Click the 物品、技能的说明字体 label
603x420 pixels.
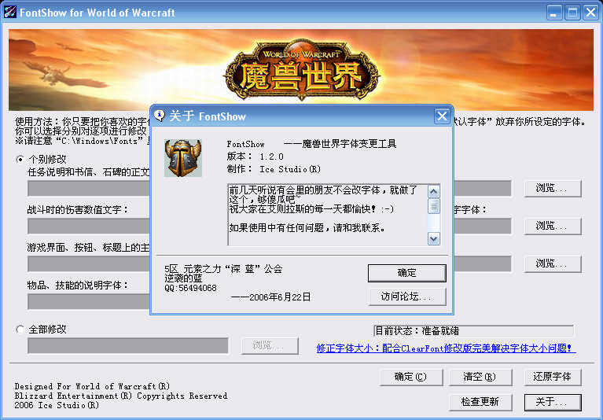[78, 286]
